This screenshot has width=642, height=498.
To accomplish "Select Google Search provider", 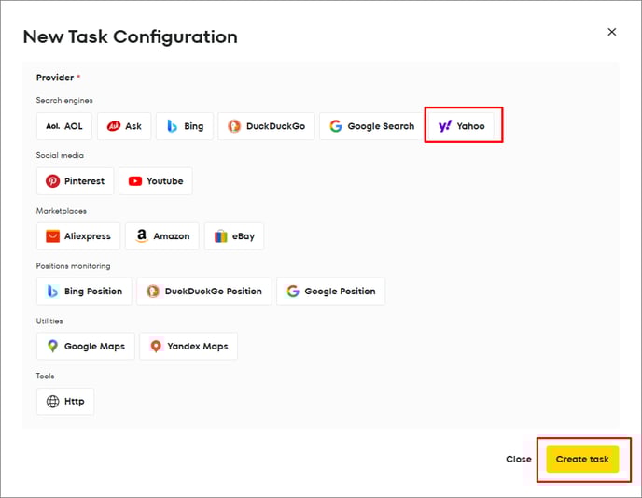I will coord(370,126).
